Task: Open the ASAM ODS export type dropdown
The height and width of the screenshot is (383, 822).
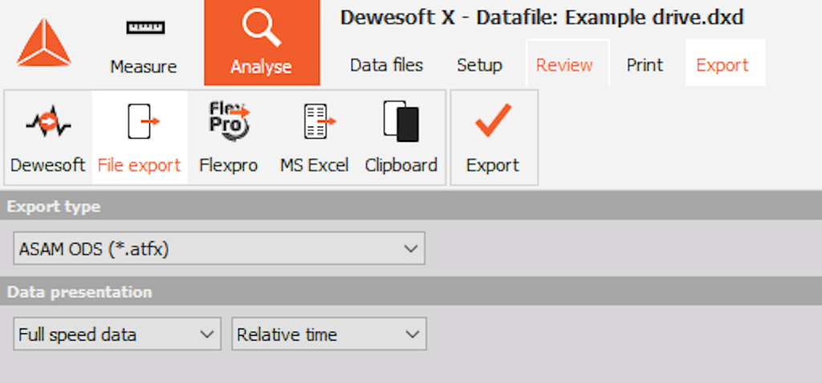Action: [x=219, y=248]
